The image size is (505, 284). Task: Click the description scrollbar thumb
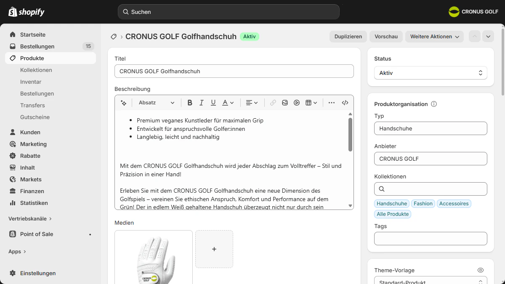pyautogui.click(x=350, y=134)
